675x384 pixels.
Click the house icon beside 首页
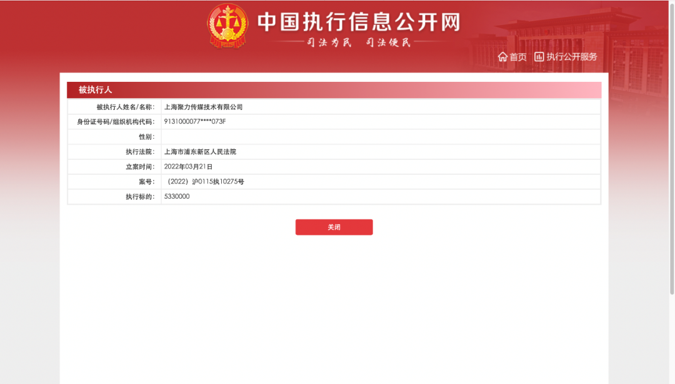point(502,56)
